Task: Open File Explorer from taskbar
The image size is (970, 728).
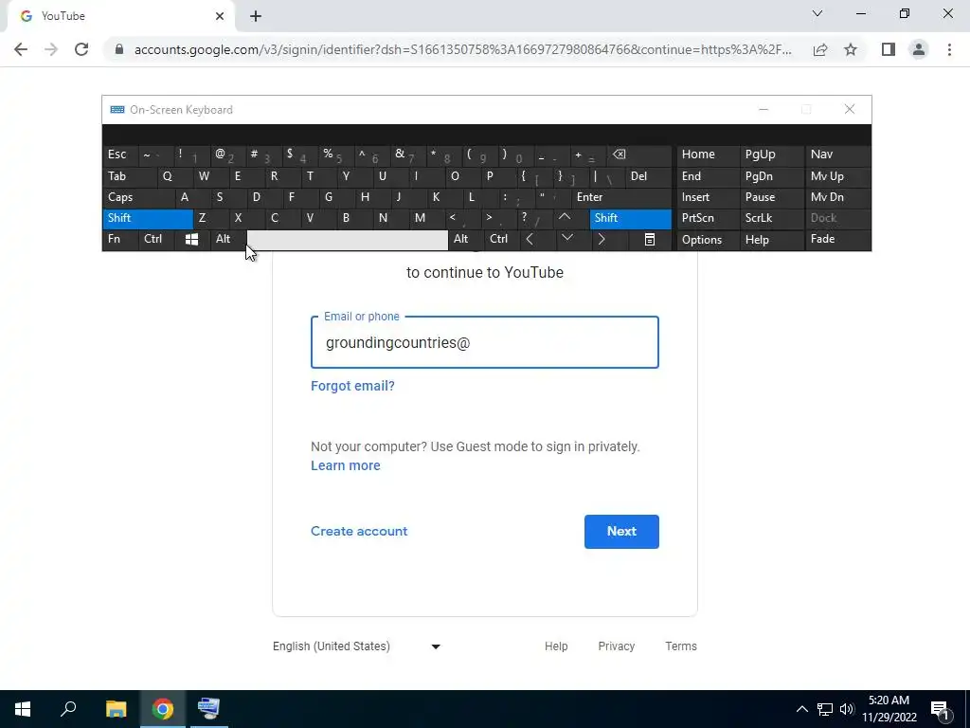Action: click(x=116, y=709)
